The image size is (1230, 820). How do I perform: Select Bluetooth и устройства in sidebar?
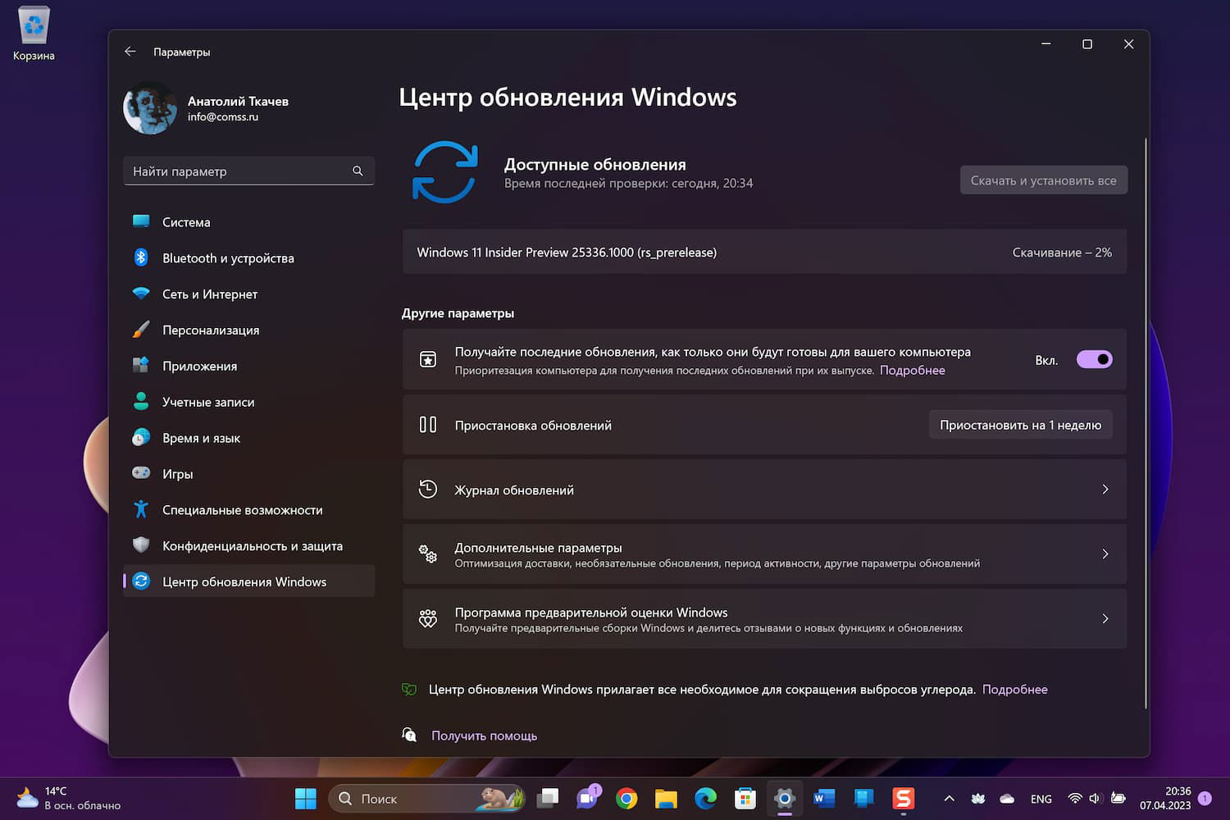click(140, 257)
